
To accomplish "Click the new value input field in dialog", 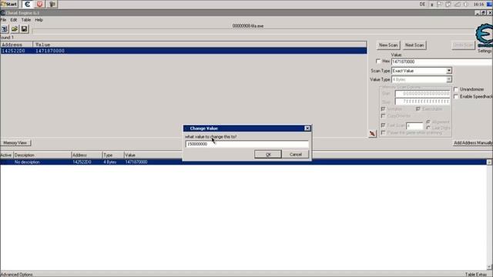I will click(x=247, y=144).
